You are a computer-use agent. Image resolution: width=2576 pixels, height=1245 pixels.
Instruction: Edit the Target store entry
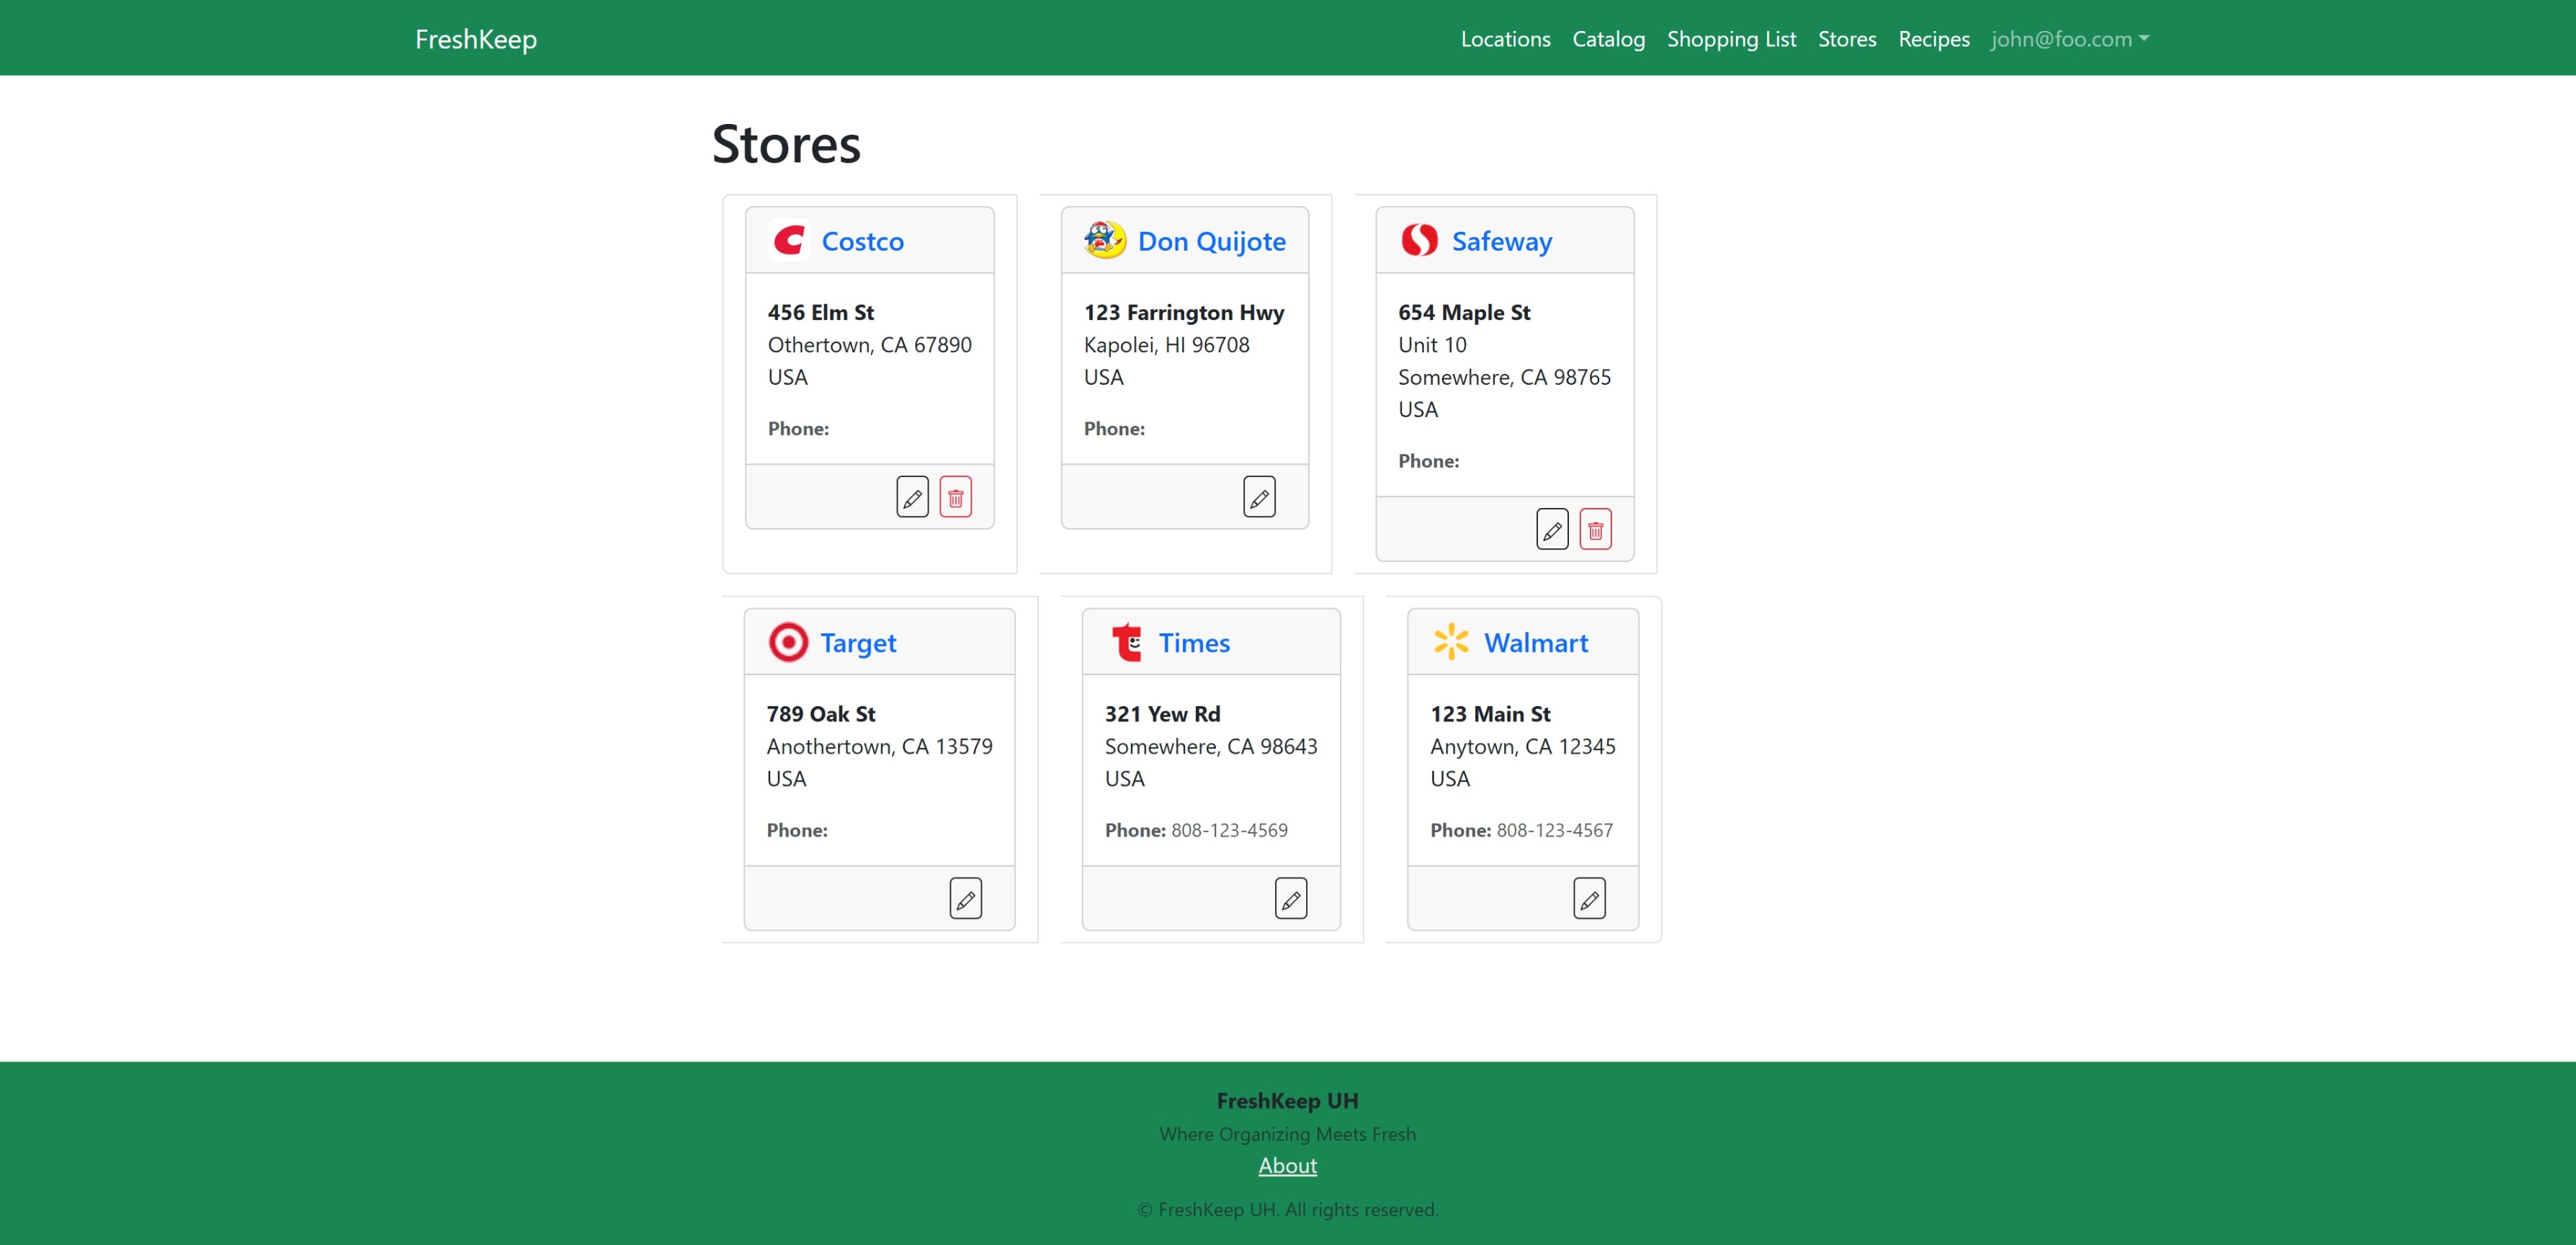[x=965, y=898]
